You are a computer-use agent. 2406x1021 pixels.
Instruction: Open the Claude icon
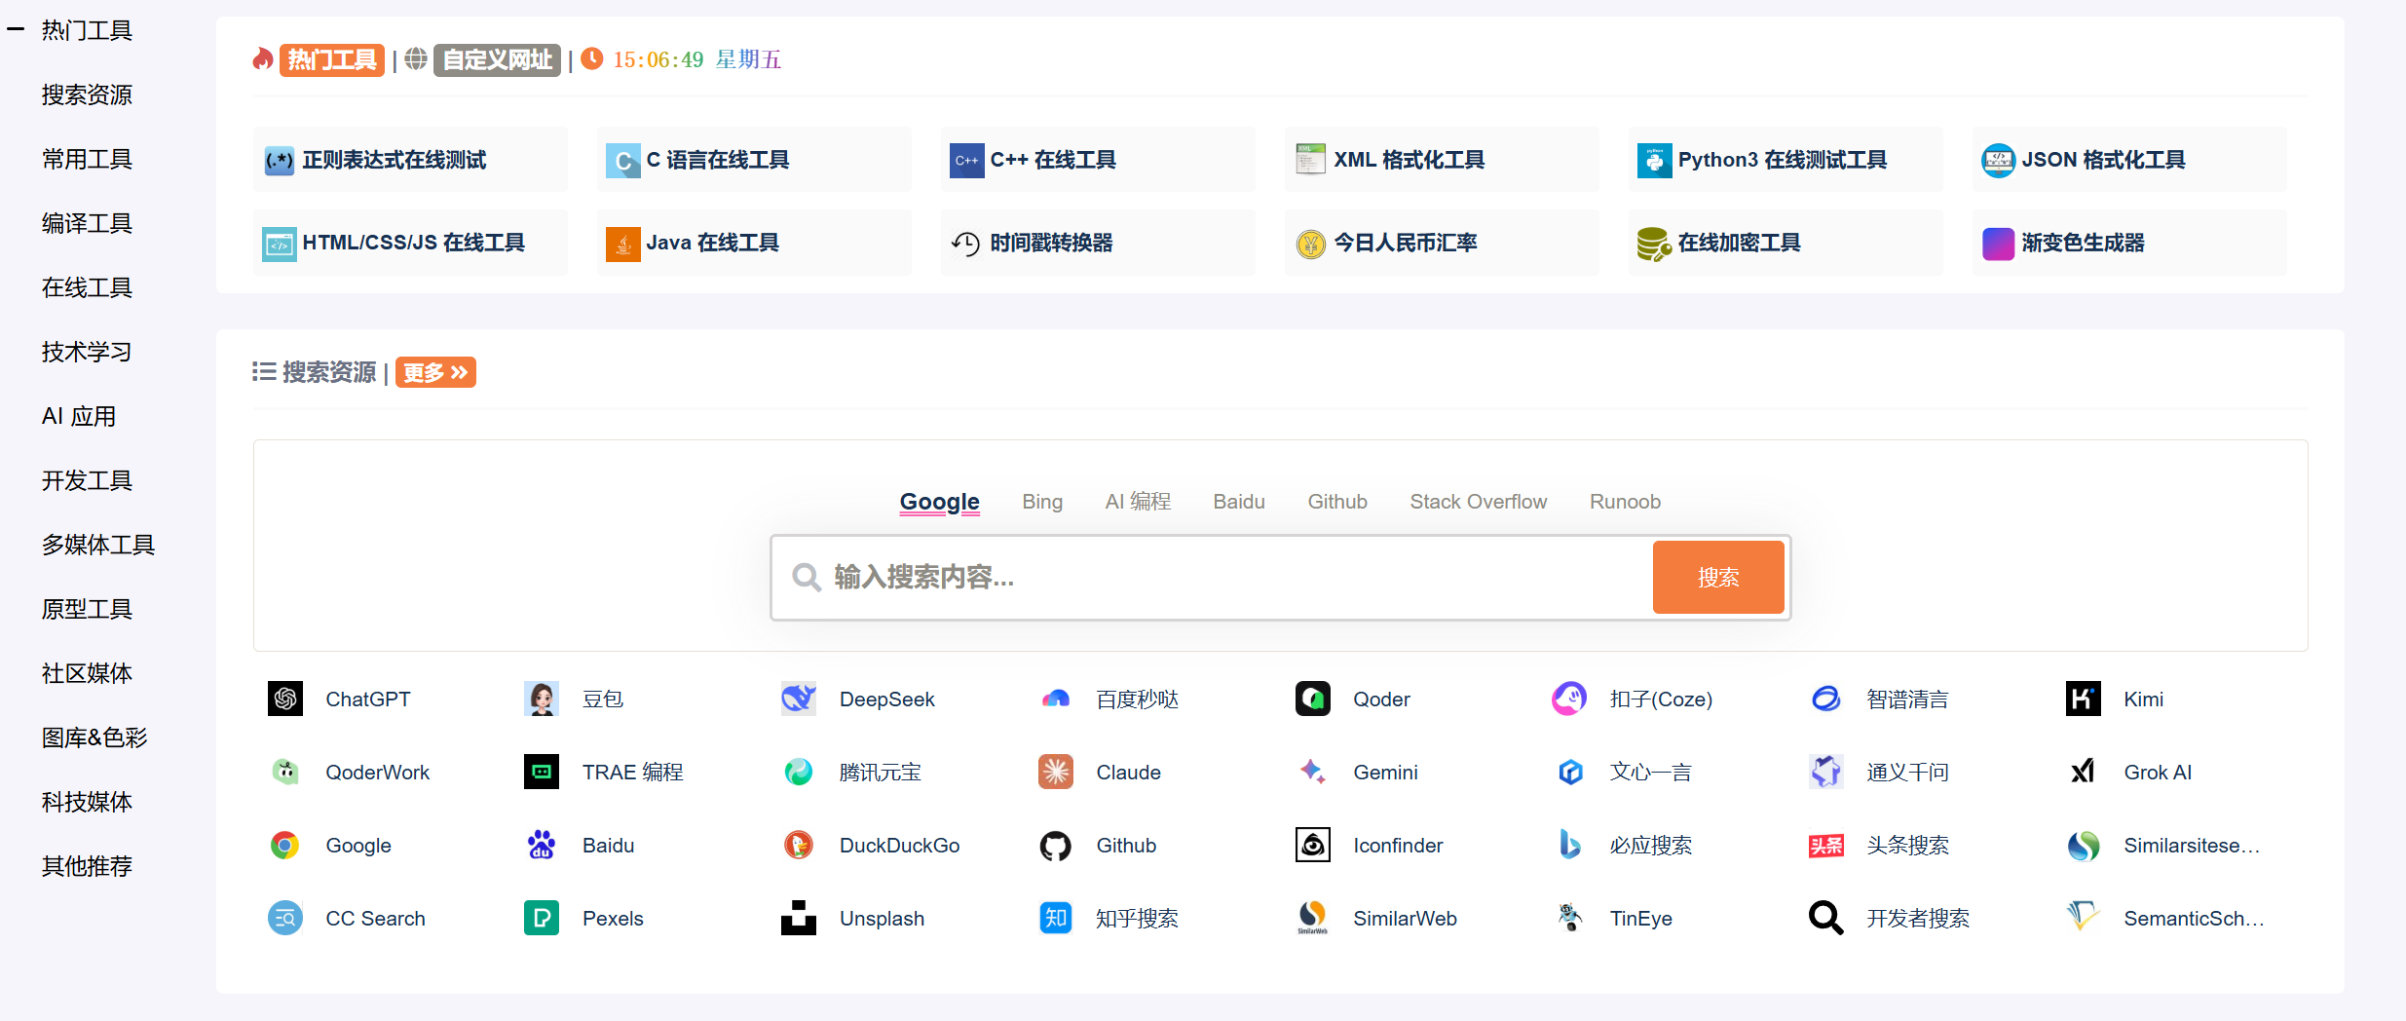pyautogui.click(x=1056, y=772)
